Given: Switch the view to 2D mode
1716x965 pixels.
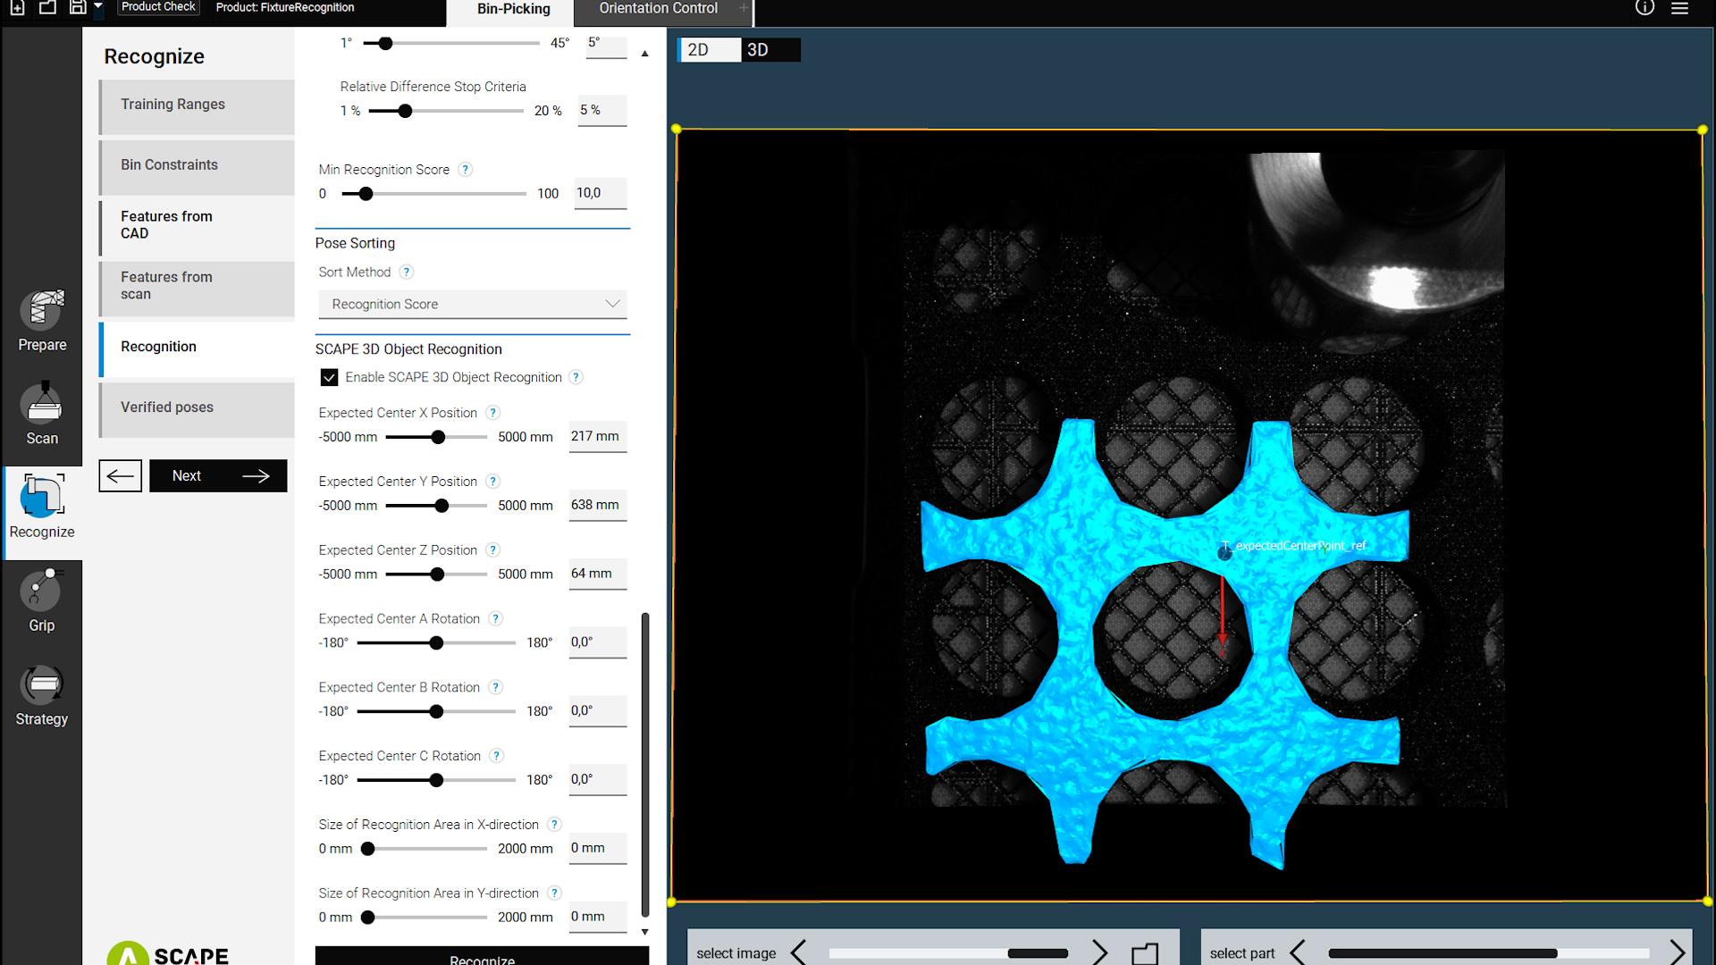Looking at the screenshot, I should 710,50.
